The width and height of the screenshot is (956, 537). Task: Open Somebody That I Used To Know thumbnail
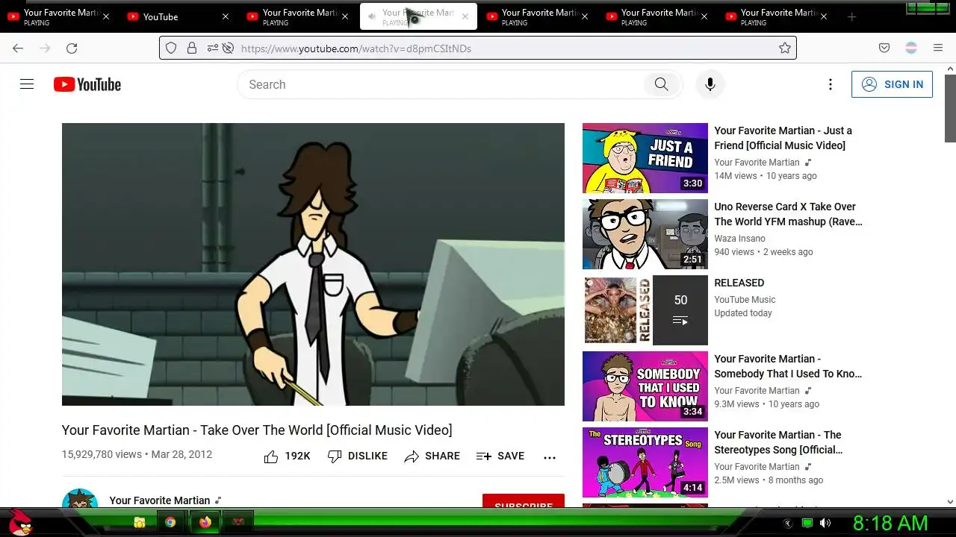pos(645,386)
